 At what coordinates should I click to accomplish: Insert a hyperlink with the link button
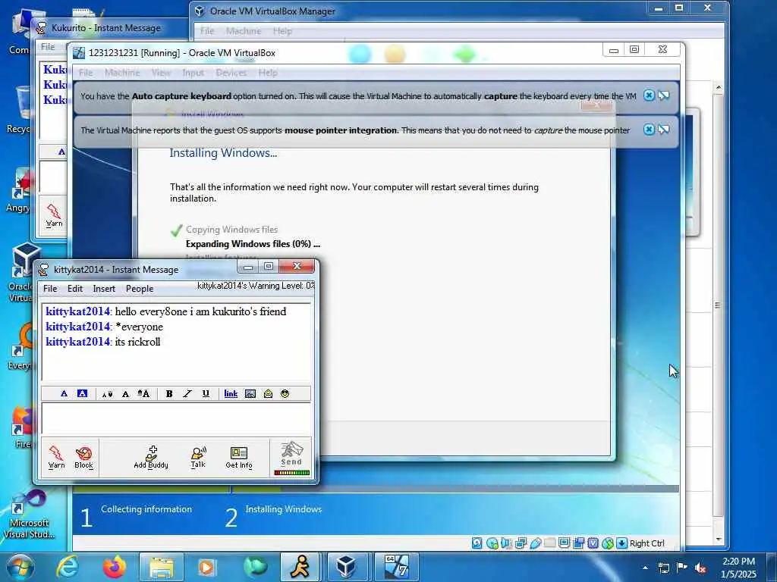[231, 393]
